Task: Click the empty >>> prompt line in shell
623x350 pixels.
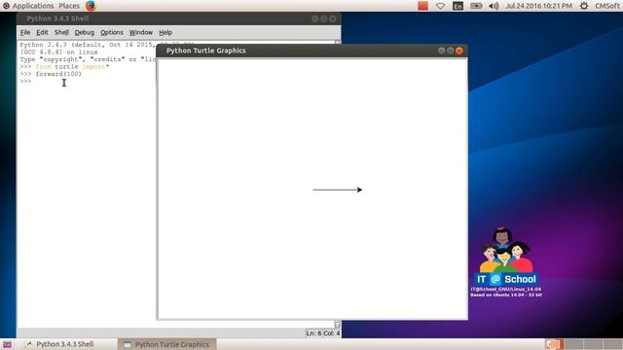Action: tap(25, 81)
